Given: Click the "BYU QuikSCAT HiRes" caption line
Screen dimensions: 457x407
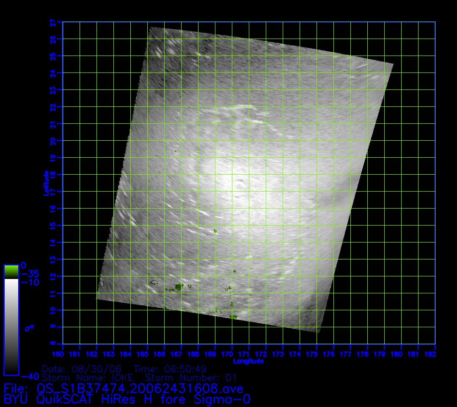Looking at the screenshot, I should pyautogui.click(x=127, y=399).
